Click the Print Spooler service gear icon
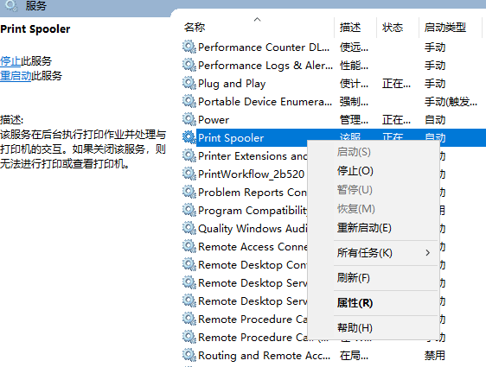Viewport: 486px width, 367px height. point(189,137)
